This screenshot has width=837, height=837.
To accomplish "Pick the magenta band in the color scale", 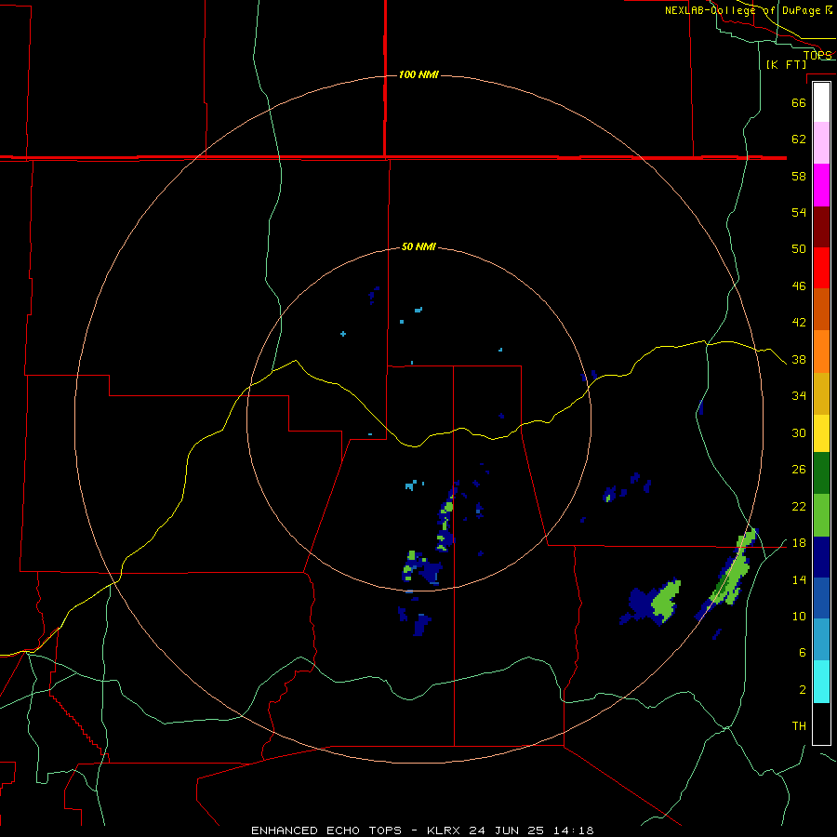I will click(x=821, y=185).
